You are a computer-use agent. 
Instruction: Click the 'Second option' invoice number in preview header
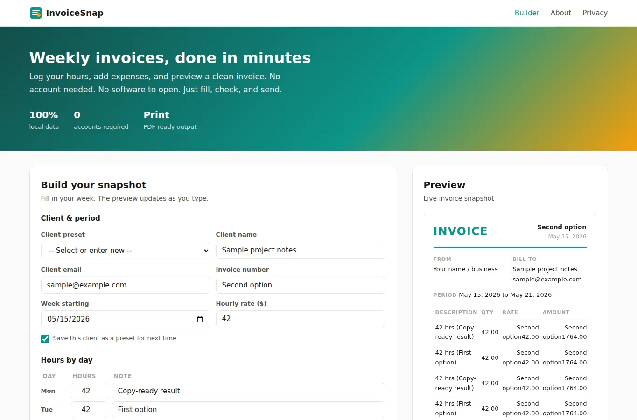(x=562, y=227)
